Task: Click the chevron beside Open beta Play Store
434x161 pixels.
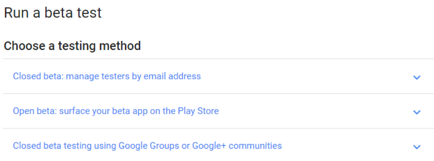Action: coord(417,112)
